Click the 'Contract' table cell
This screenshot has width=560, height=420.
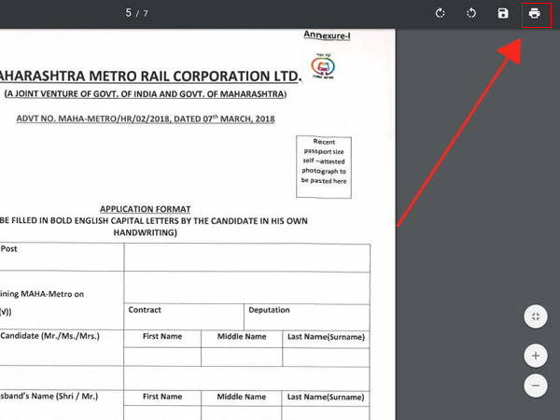184,316
